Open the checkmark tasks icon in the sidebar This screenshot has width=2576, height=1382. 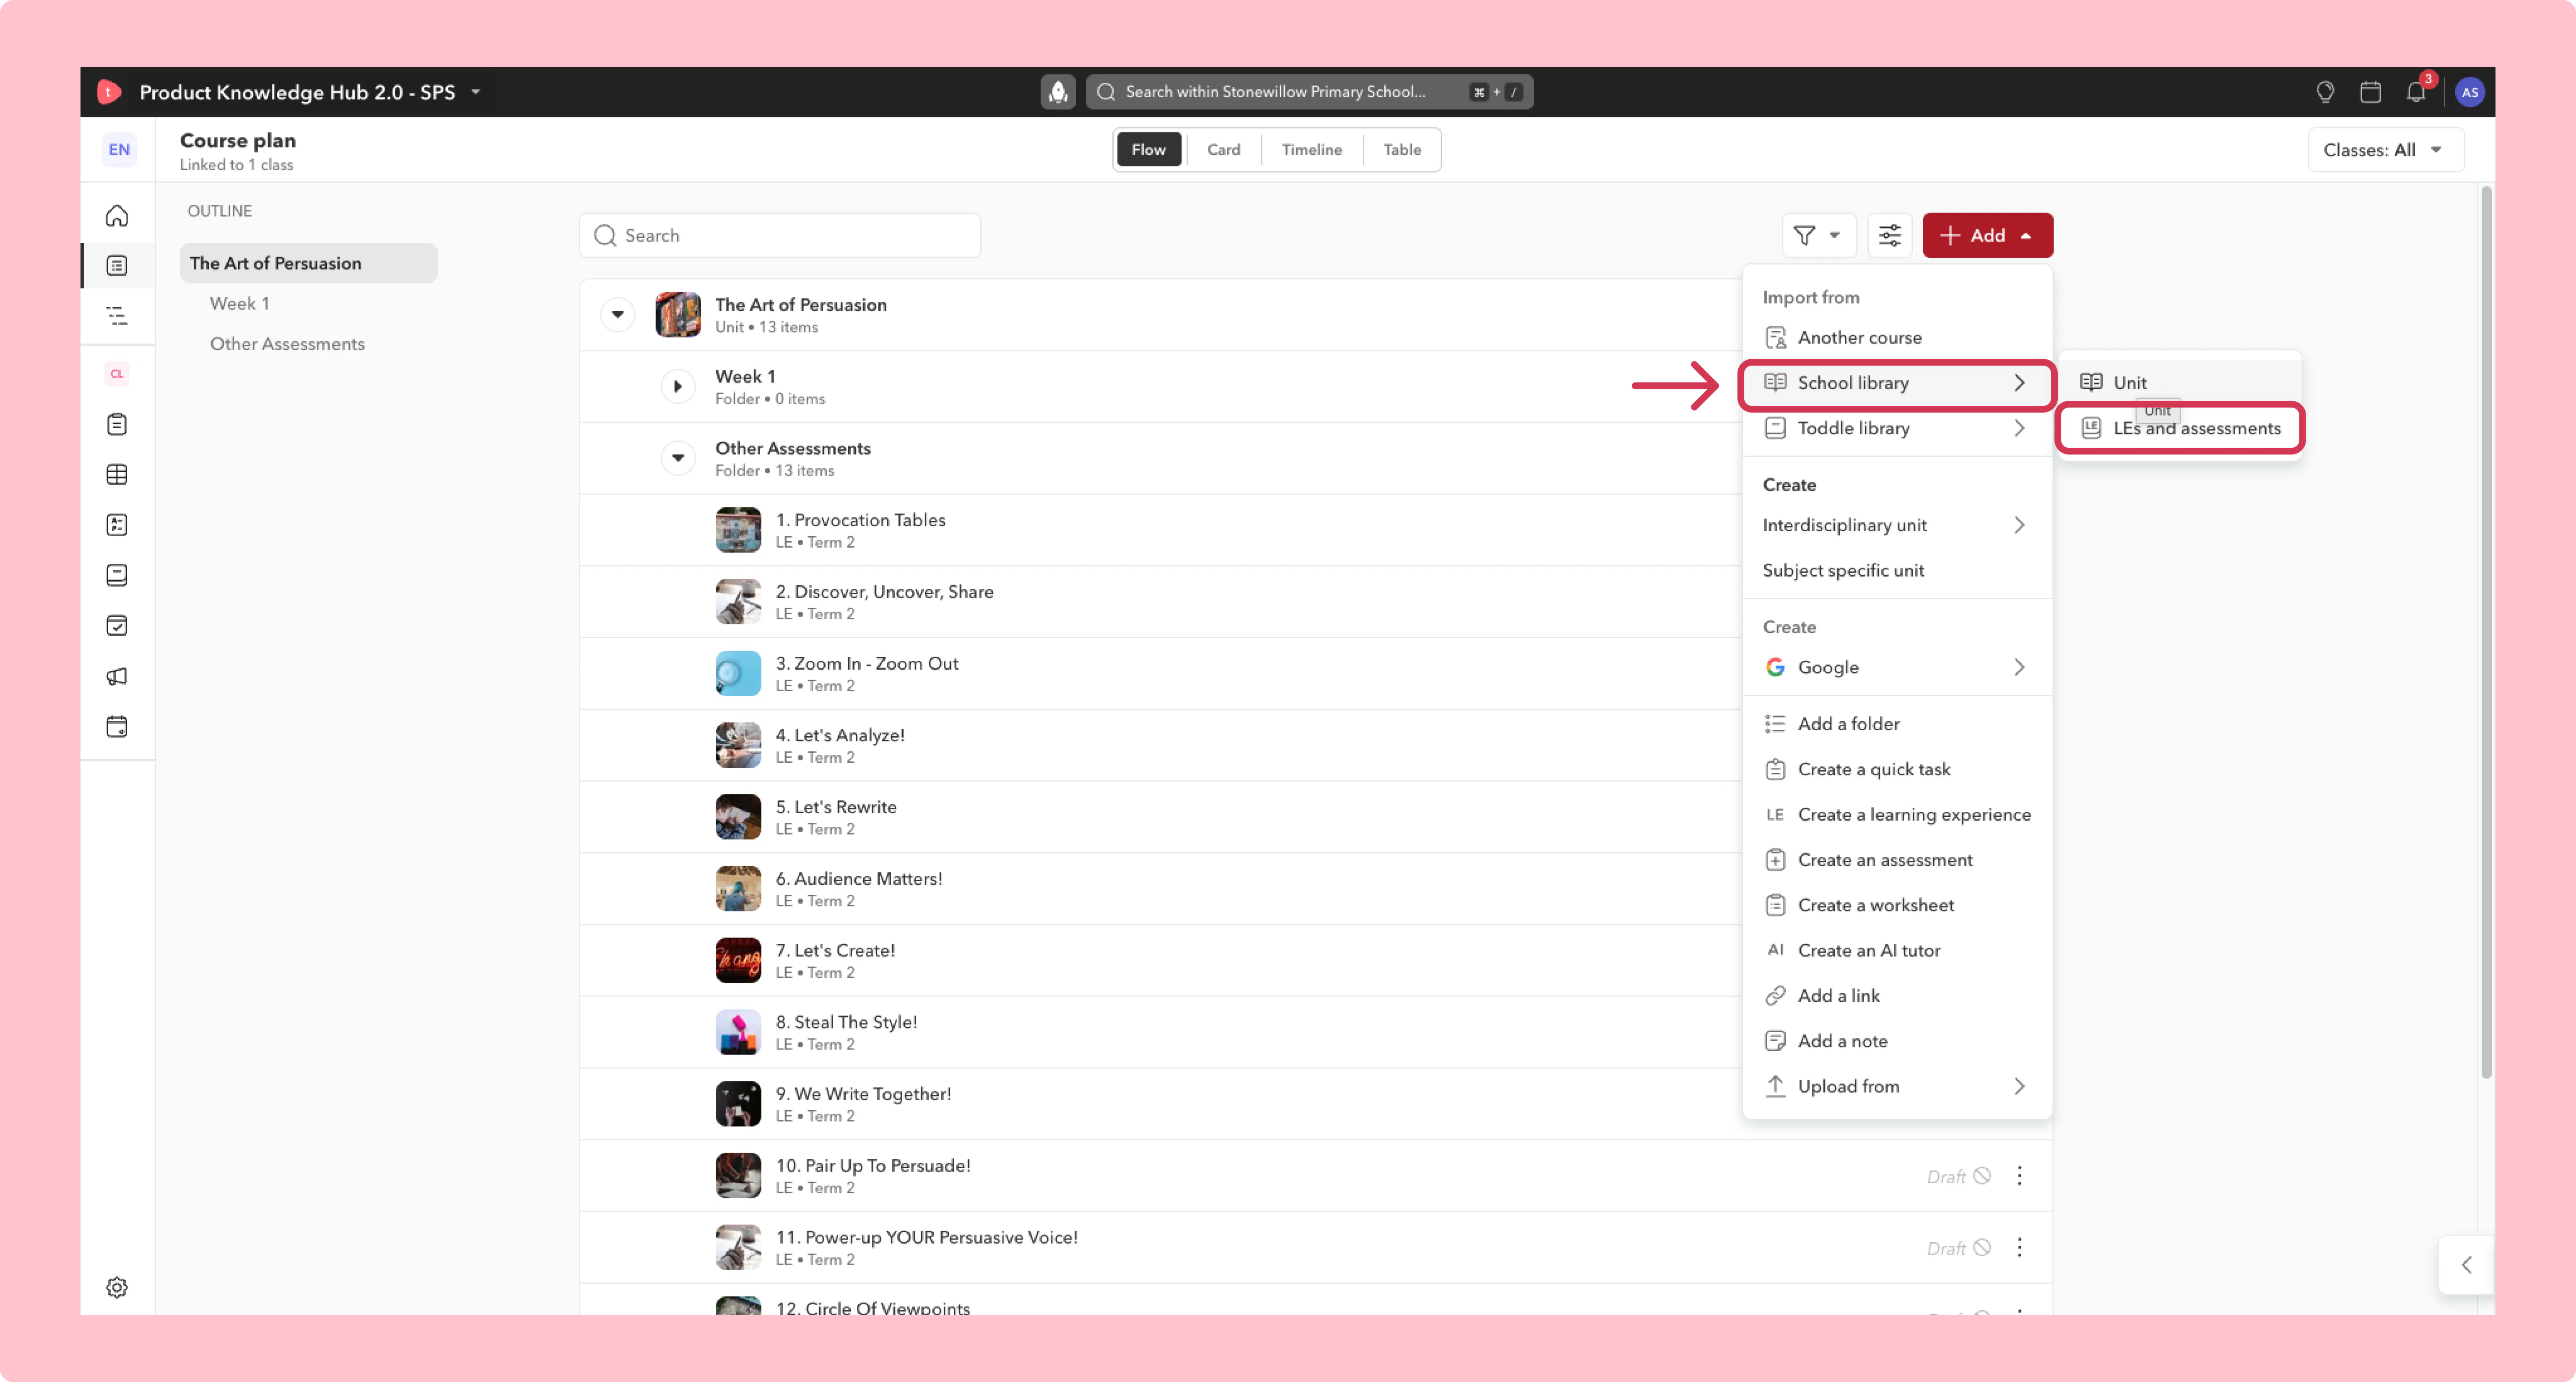click(x=117, y=626)
